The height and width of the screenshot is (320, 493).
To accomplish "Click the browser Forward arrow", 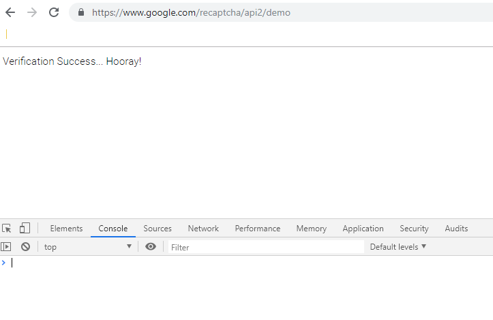I will 31,12.
